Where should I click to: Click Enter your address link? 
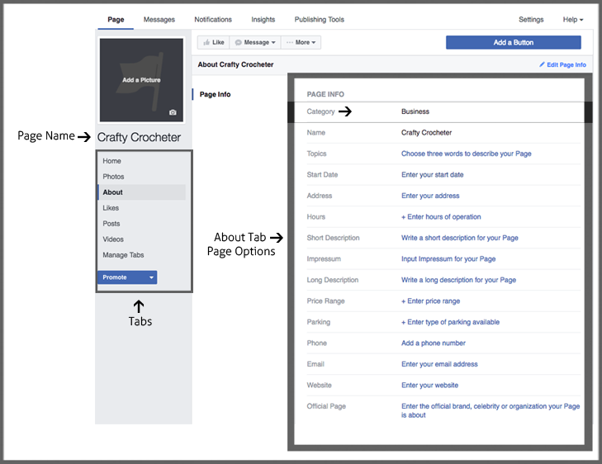coord(430,196)
